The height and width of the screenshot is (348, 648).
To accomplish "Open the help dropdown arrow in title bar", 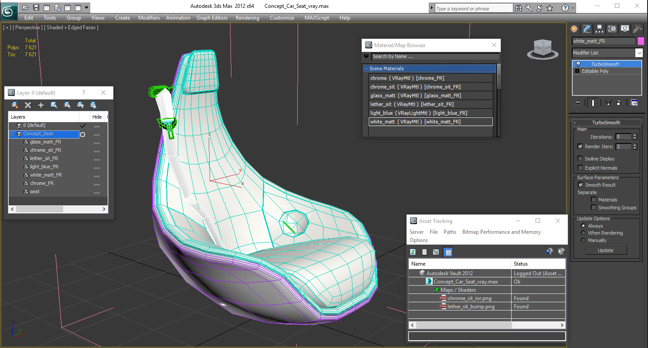I will pos(573,8).
